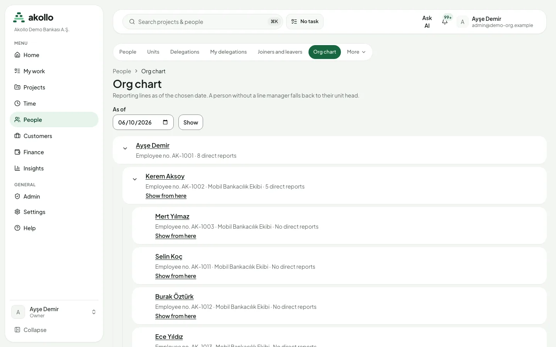This screenshot has height=347, width=556.
Task: Open the Admin page
Action: [54, 197]
